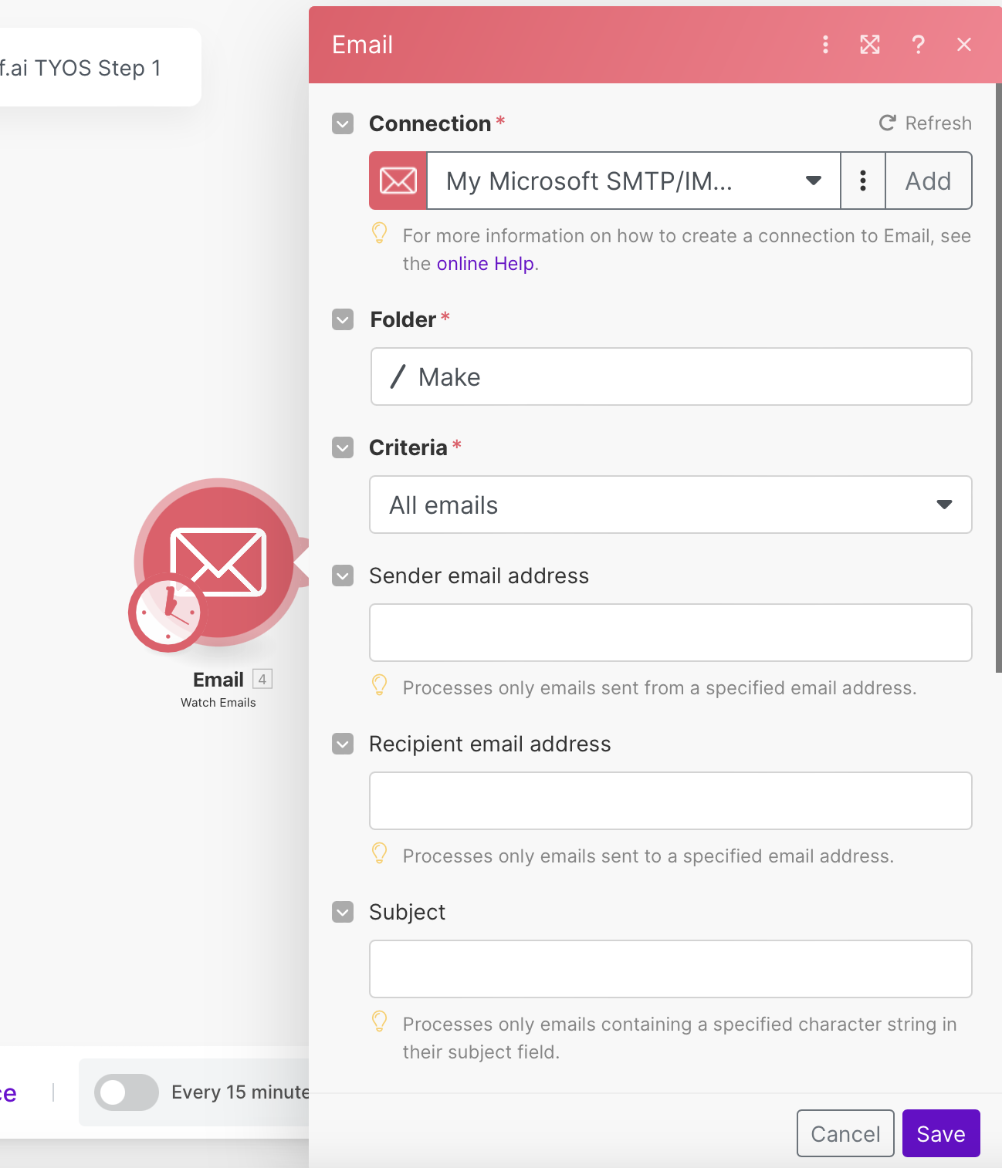Open the Criteria All emails dropdown
This screenshot has height=1168, width=1002.
pyautogui.click(x=671, y=505)
